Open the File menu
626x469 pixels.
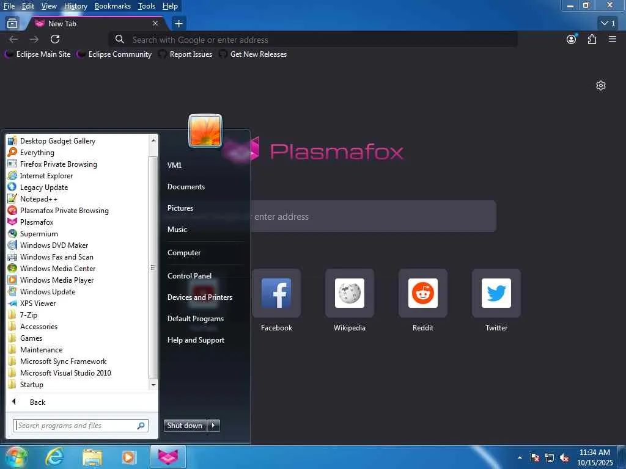point(9,6)
